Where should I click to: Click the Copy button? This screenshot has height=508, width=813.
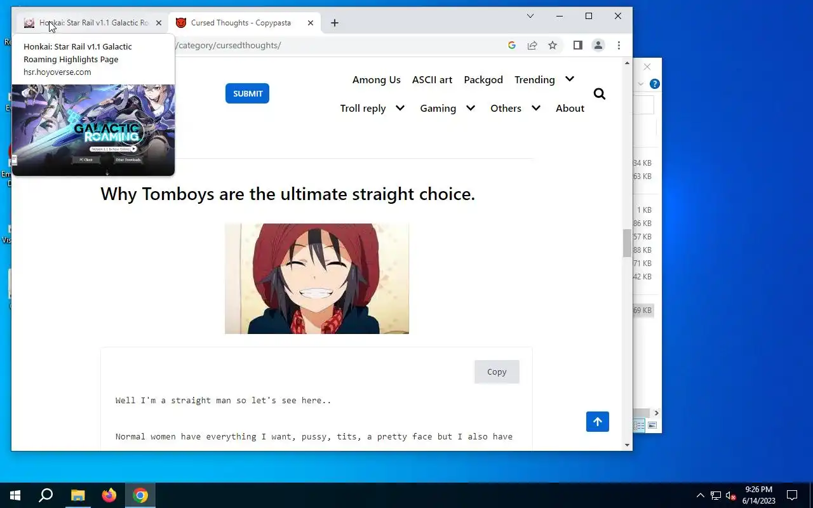coord(497,372)
